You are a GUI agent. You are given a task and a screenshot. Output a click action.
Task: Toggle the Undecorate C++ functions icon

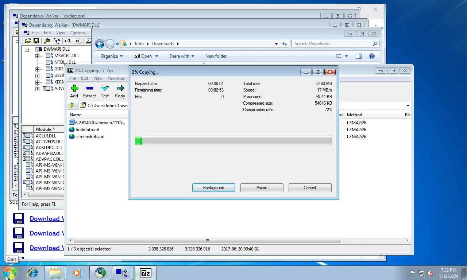pyautogui.click(x=78, y=41)
